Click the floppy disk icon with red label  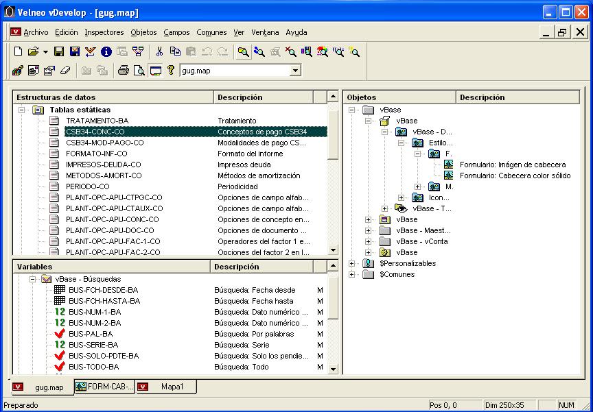75,51
